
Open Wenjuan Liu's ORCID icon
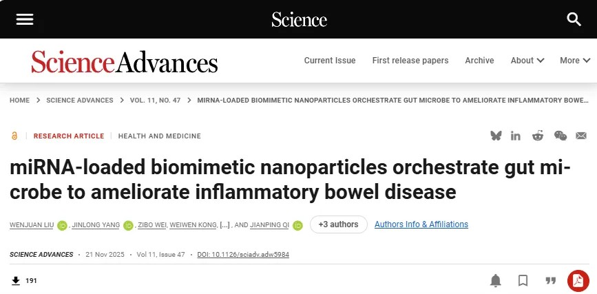pyautogui.click(x=63, y=225)
